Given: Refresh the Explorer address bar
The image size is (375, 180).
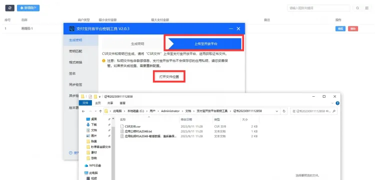Looking at the screenshot, I should [284, 111].
